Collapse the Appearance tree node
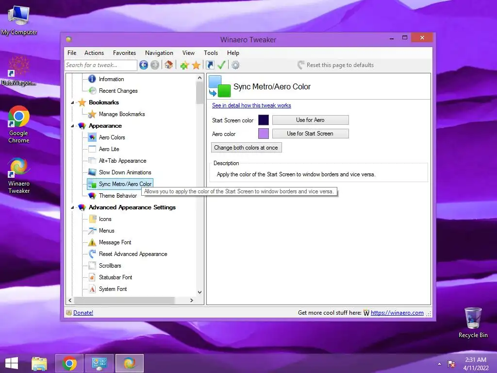Screen dimensions: 497x373 pyautogui.click(x=72, y=126)
